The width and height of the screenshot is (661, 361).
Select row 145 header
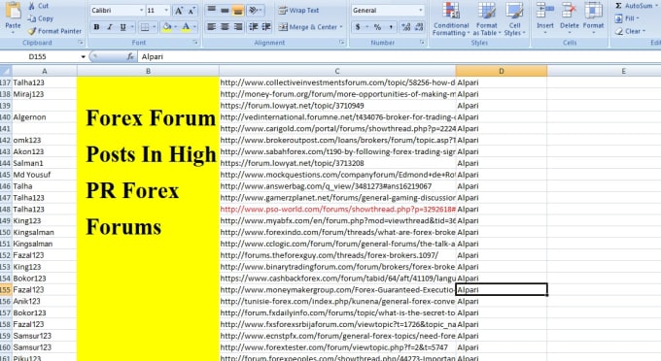(6, 175)
